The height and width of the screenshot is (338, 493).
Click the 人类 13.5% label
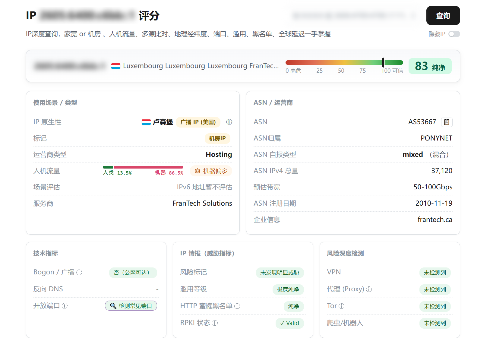(117, 173)
